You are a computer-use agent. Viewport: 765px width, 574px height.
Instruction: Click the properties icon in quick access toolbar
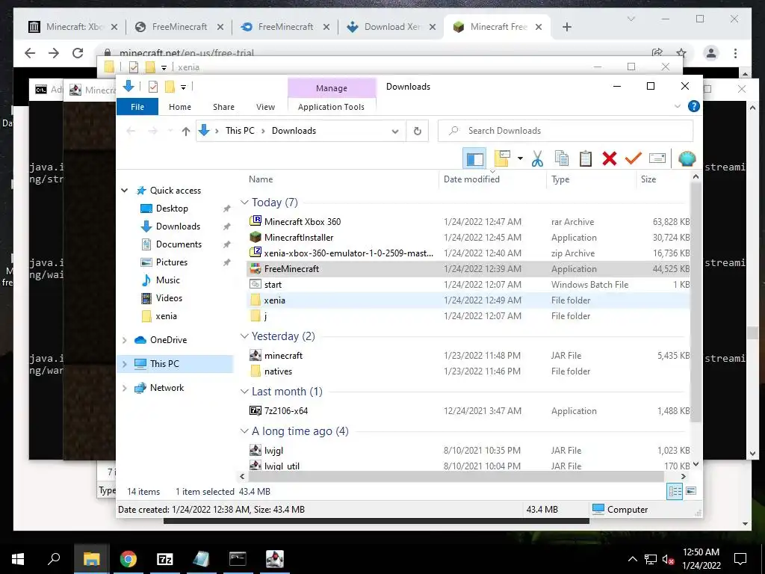click(x=152, y=87)
